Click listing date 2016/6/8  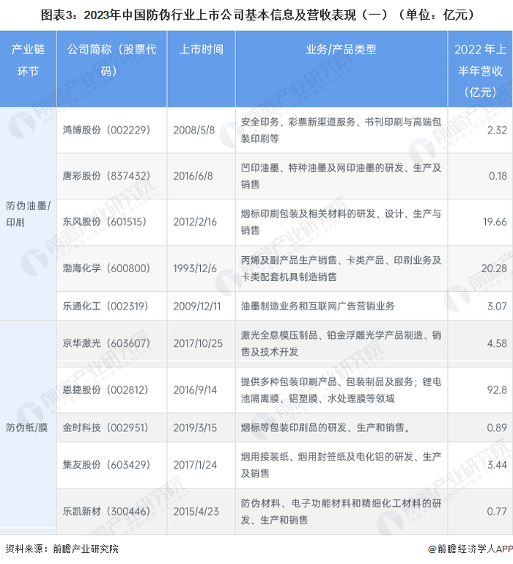pyautogui.click(x=193, y=176)
